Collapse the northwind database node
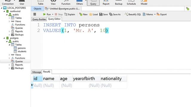The width and height of the screenshot is (191, 107). pyautogui.click(x=4, y=11)
